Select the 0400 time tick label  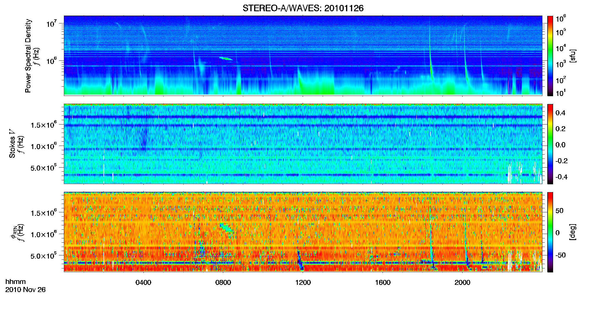143,283
